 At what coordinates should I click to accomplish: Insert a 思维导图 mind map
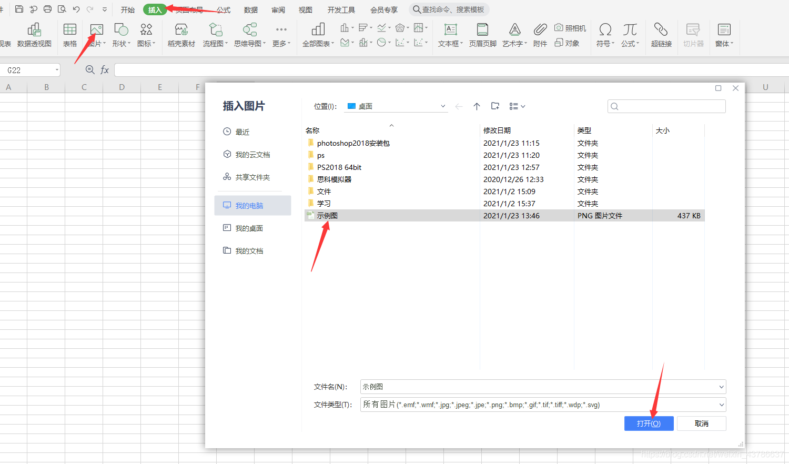tap(250, 35)
